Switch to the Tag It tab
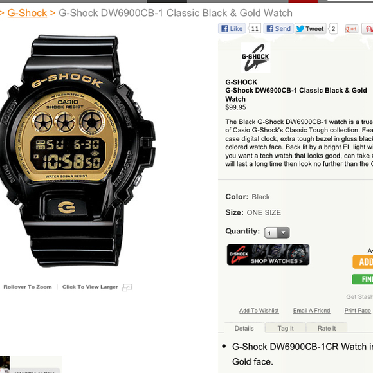 coord(286,328)
